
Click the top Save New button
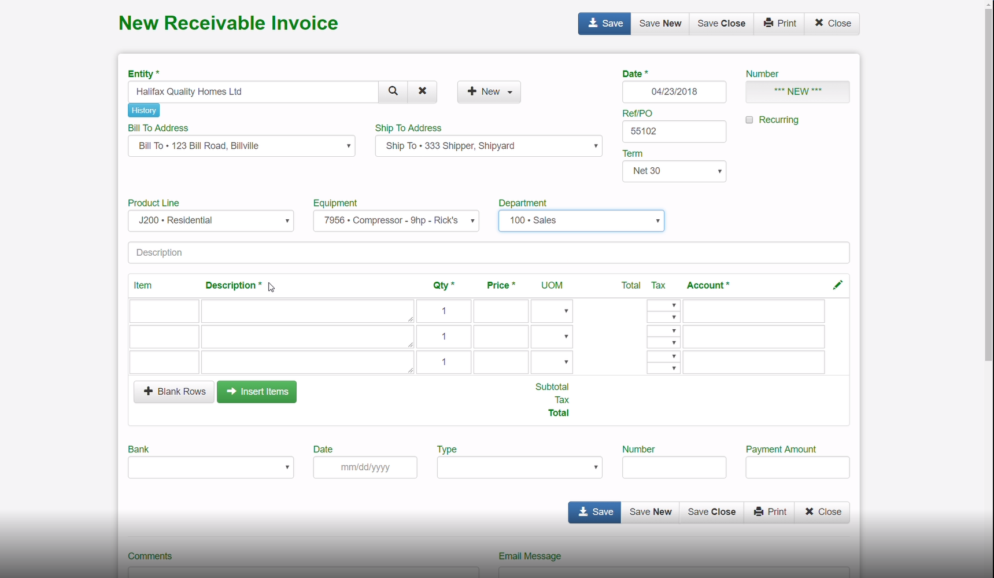(x=660, y=24)
